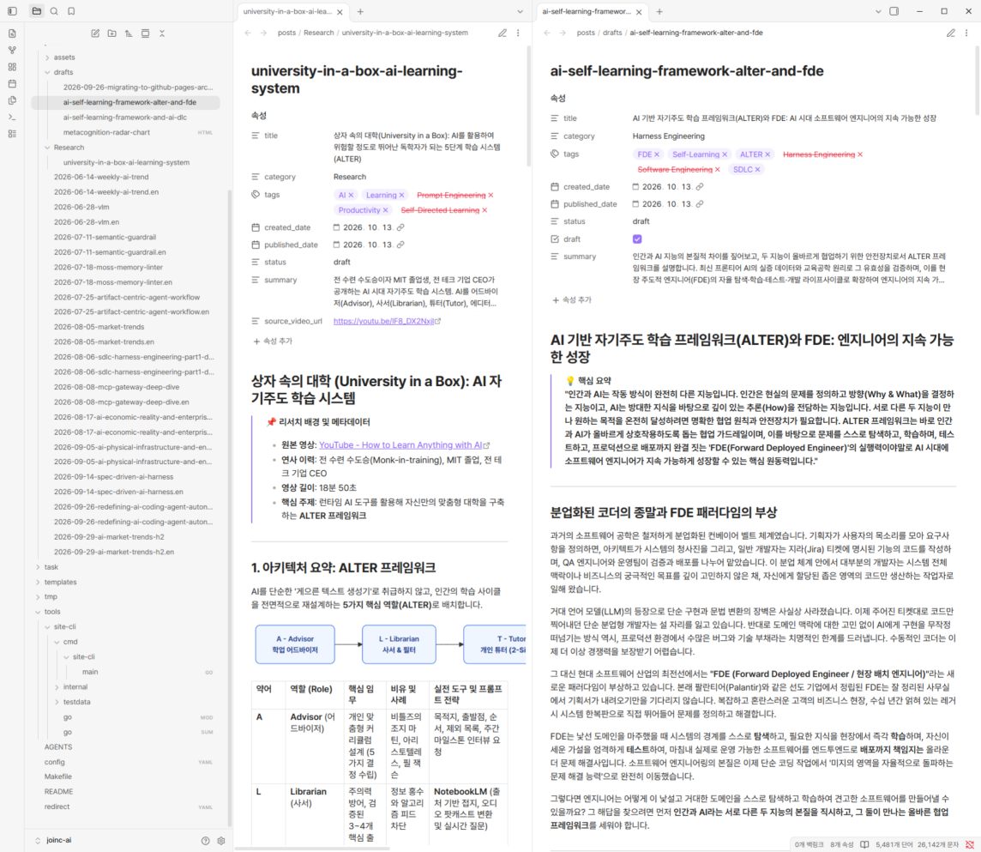Open more options for the ai-self-learning note
This screenshot has width=981, height=852.
(x=966, y=33)
